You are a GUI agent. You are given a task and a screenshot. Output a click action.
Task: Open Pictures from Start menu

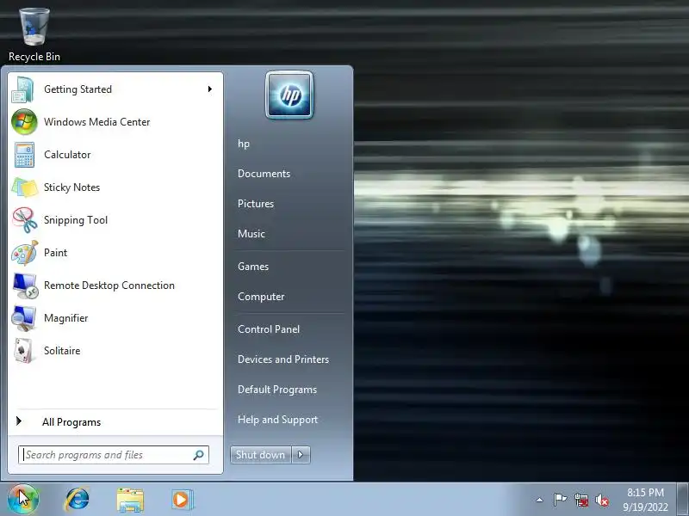[x=256, y=204]
